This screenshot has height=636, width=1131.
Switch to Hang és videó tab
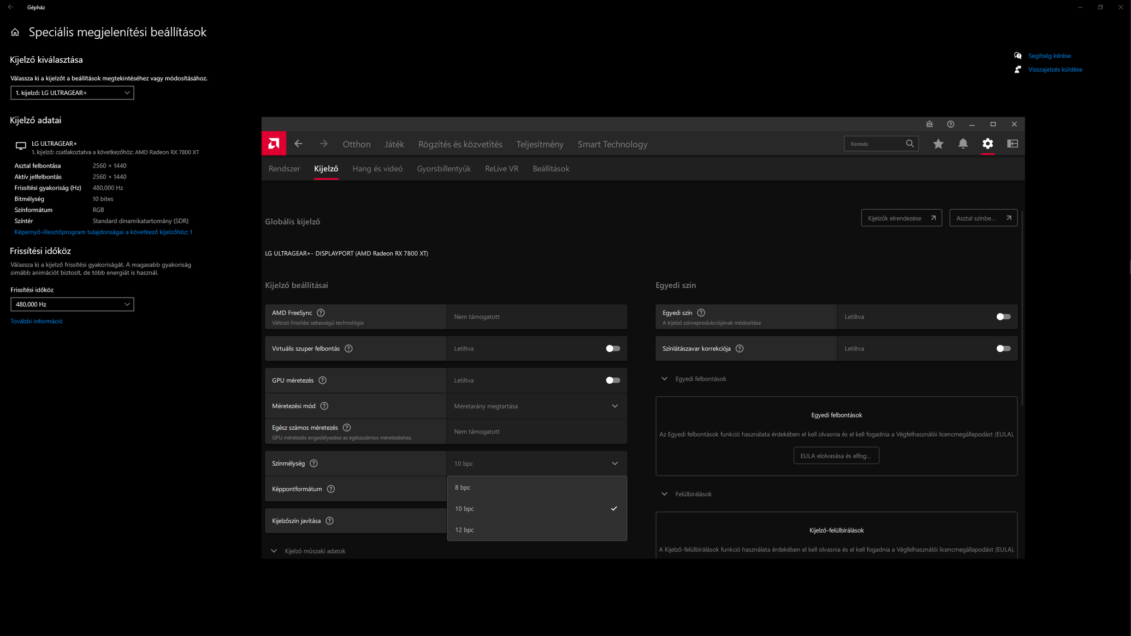click(377, 169)
